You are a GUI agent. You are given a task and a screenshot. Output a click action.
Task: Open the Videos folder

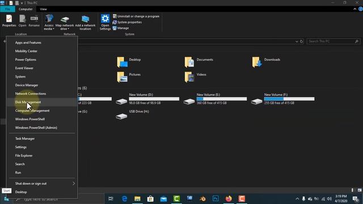tap(195, 77)
